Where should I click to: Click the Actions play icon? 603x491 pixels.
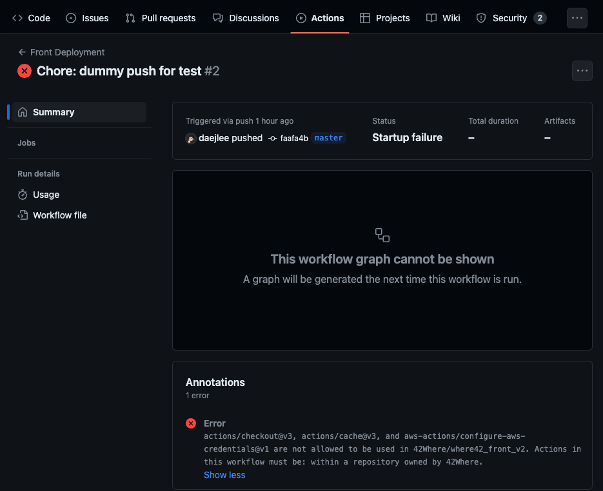pyautogui.click(x=301, y=18)
